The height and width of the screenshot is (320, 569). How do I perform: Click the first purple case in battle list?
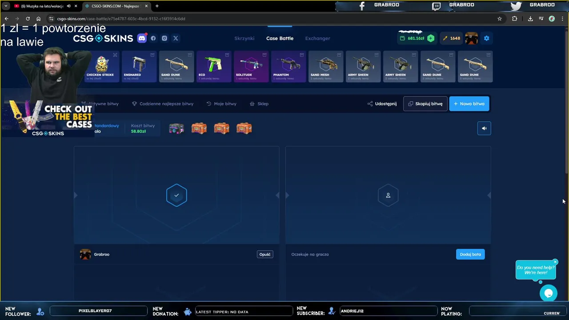tap(176, 128)
